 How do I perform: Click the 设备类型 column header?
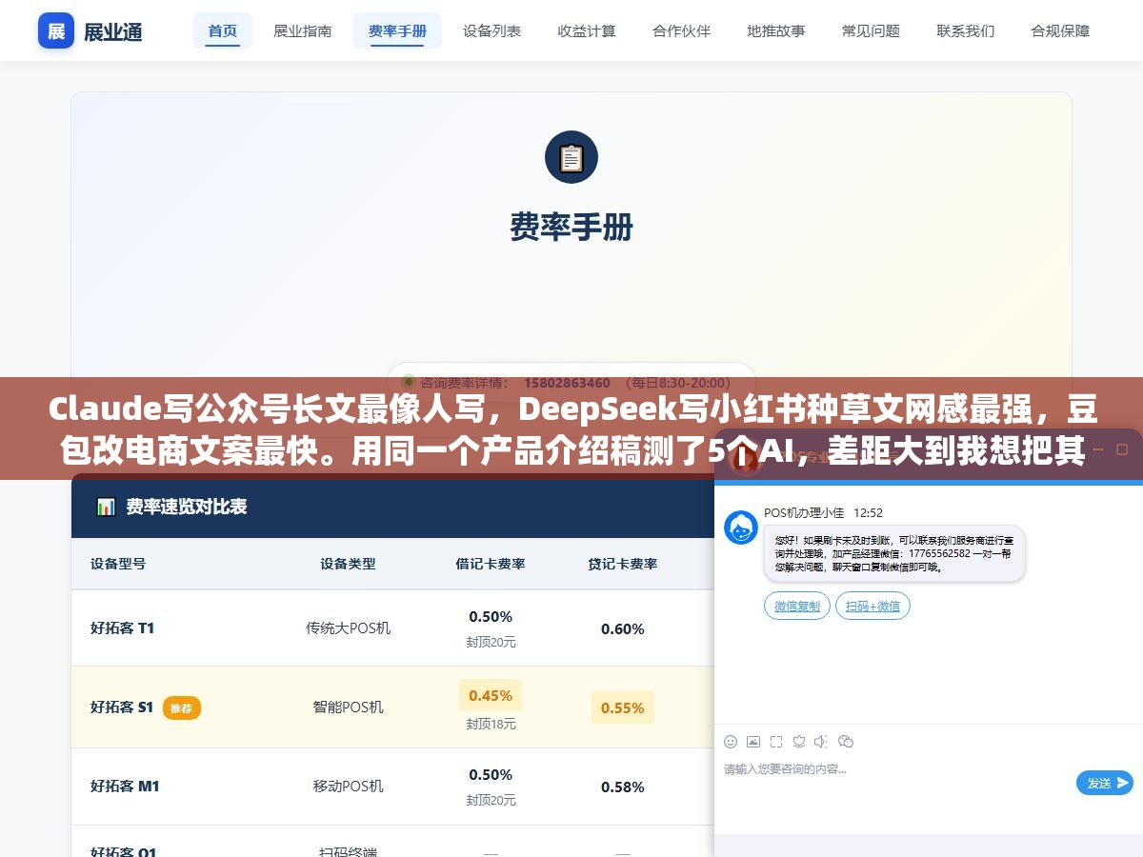point(348,564)
